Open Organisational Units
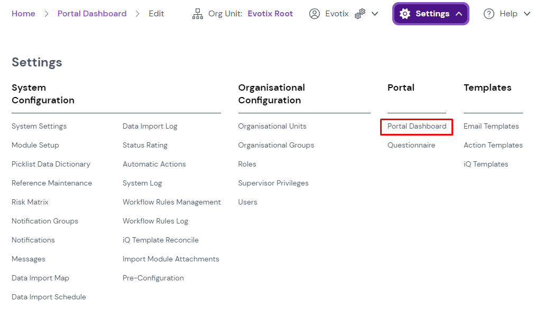Screen dimensions: 544x311 [x=272, y=127]
